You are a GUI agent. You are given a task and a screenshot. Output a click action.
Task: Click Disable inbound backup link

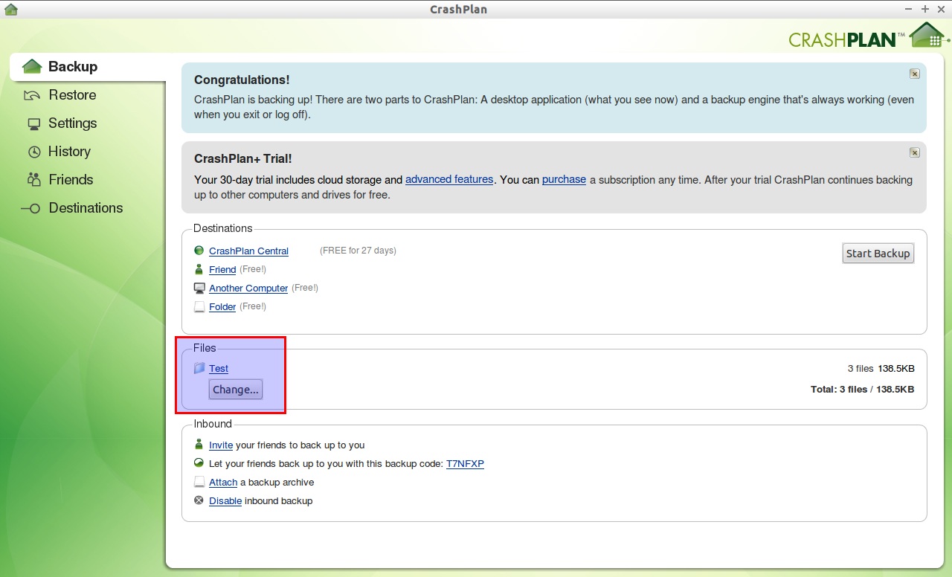coord(225,501)
